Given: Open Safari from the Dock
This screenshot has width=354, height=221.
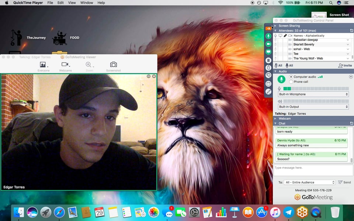Looking at the screenshot, I should click(59, 212).
